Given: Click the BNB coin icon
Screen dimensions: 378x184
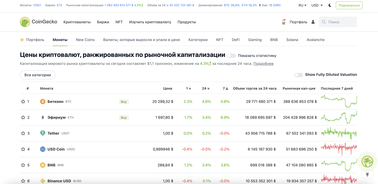Looking at the screenshot, I should (43, 165).
